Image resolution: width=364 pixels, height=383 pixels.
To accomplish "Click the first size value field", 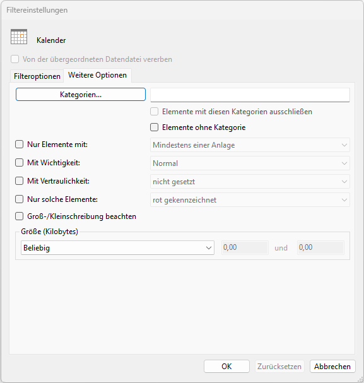I will click(x=245, y=247).
